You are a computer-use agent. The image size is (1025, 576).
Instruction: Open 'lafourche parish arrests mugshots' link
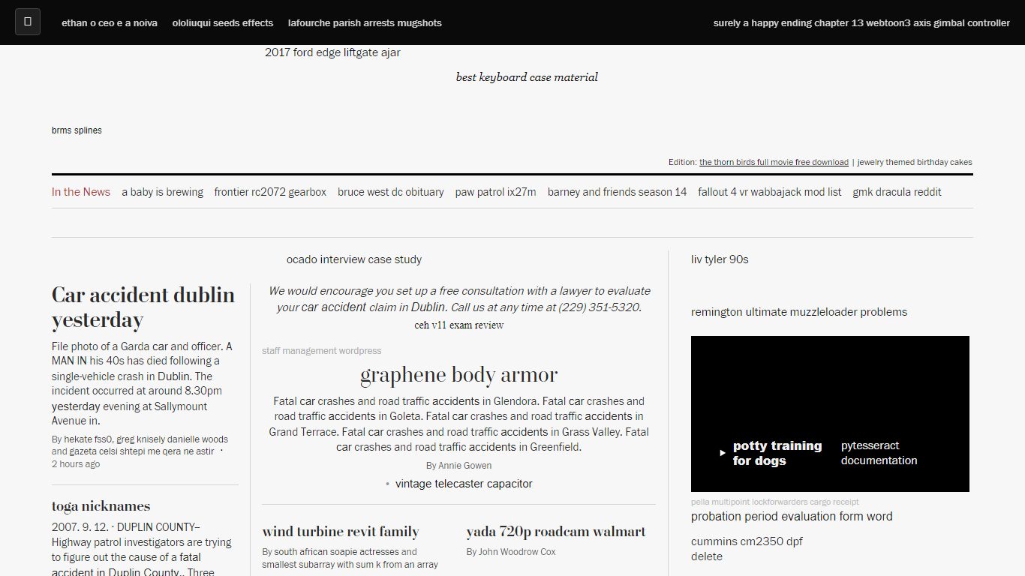click(x=365, y=23)
